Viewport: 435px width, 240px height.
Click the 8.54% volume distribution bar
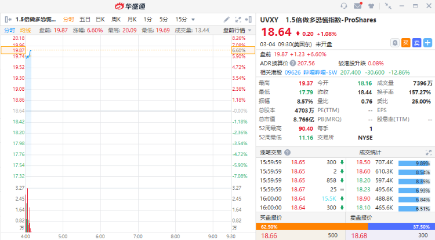[414, 172]
